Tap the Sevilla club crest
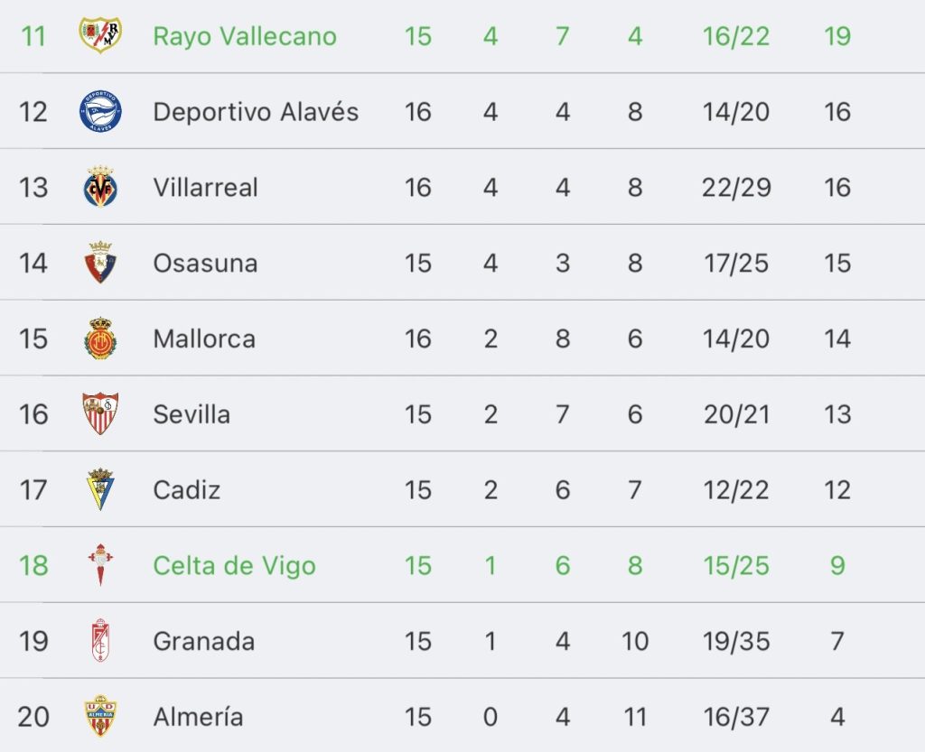Viewport: 925px width, 752px height. click(100, 413)
